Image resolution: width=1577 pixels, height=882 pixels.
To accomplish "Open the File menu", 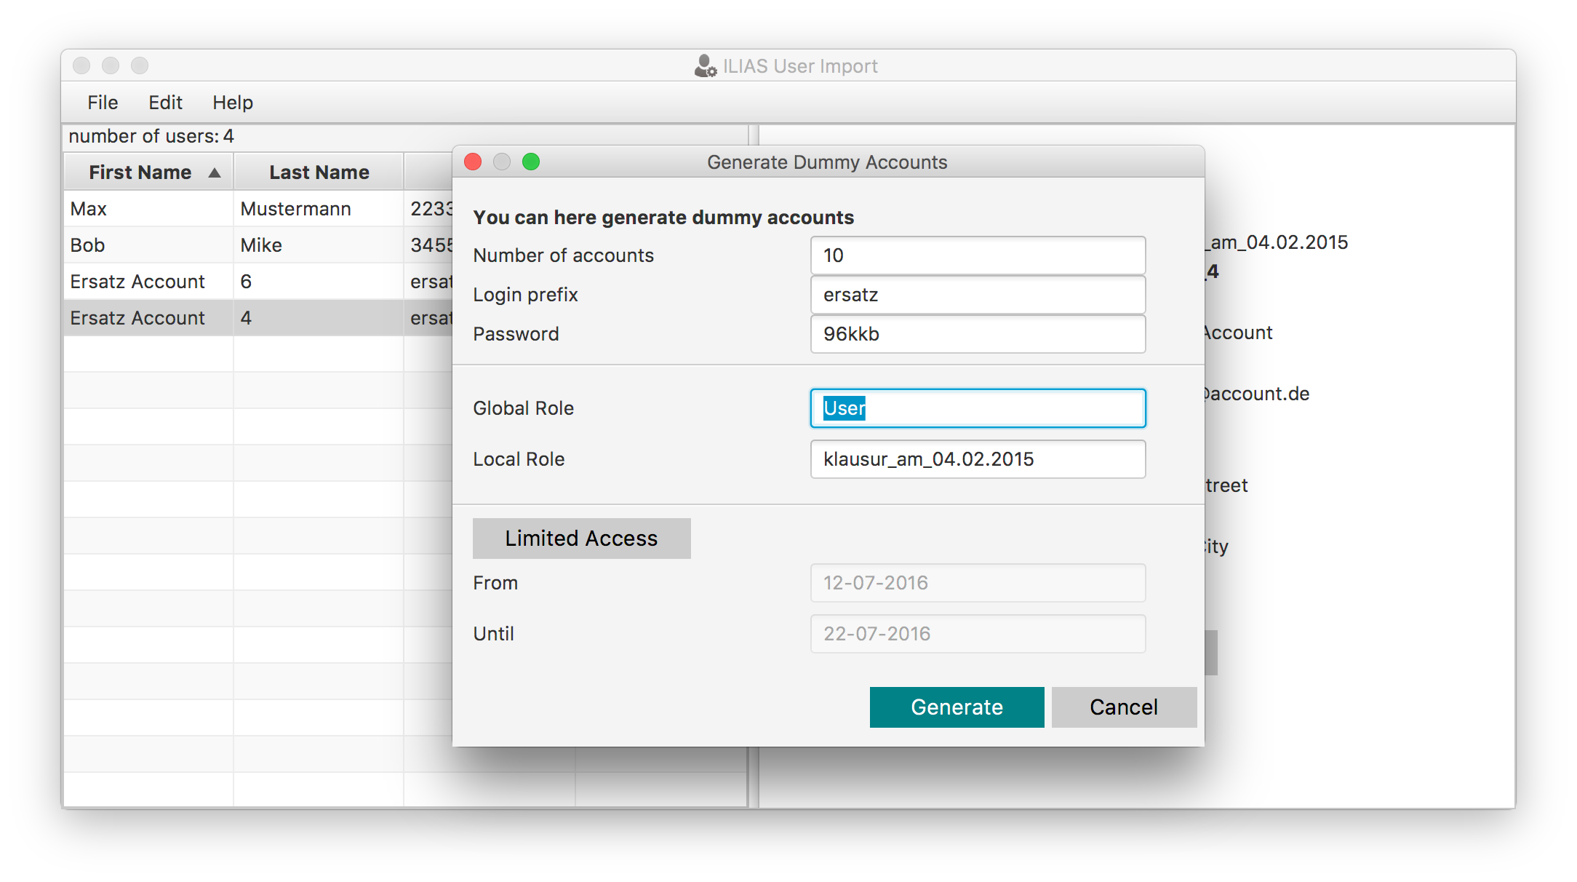I will (x=103, y=103).
